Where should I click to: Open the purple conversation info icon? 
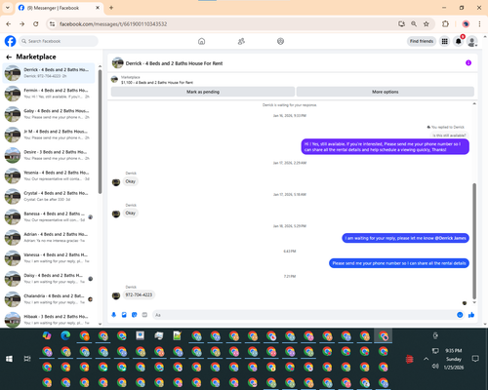point(468,62)
